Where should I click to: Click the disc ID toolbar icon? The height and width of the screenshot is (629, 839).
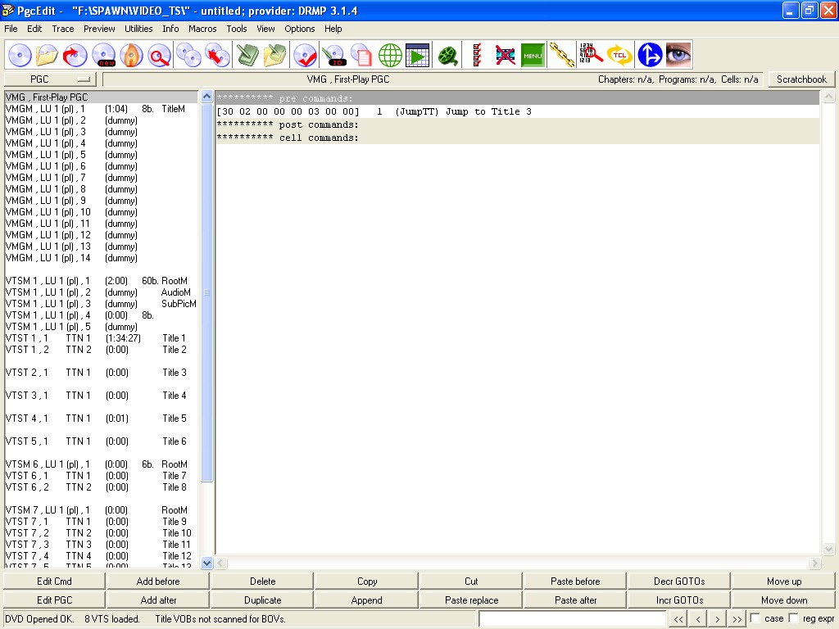tap(334, 55)
